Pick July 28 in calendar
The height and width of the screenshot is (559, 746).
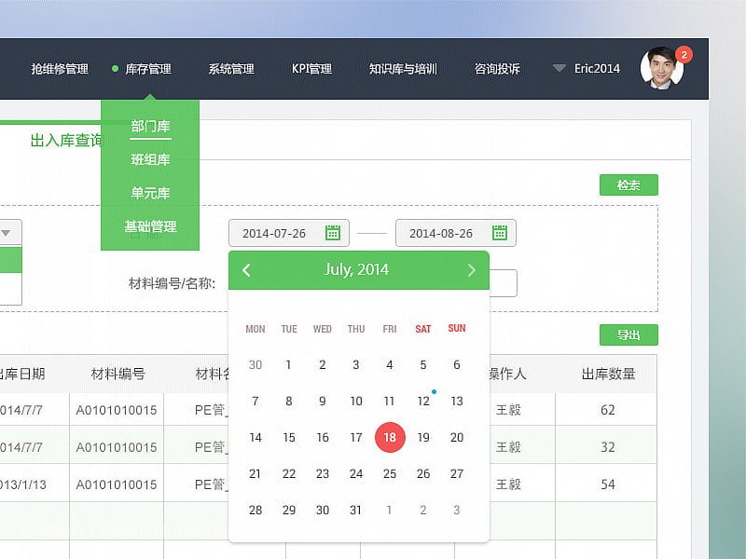256,510
